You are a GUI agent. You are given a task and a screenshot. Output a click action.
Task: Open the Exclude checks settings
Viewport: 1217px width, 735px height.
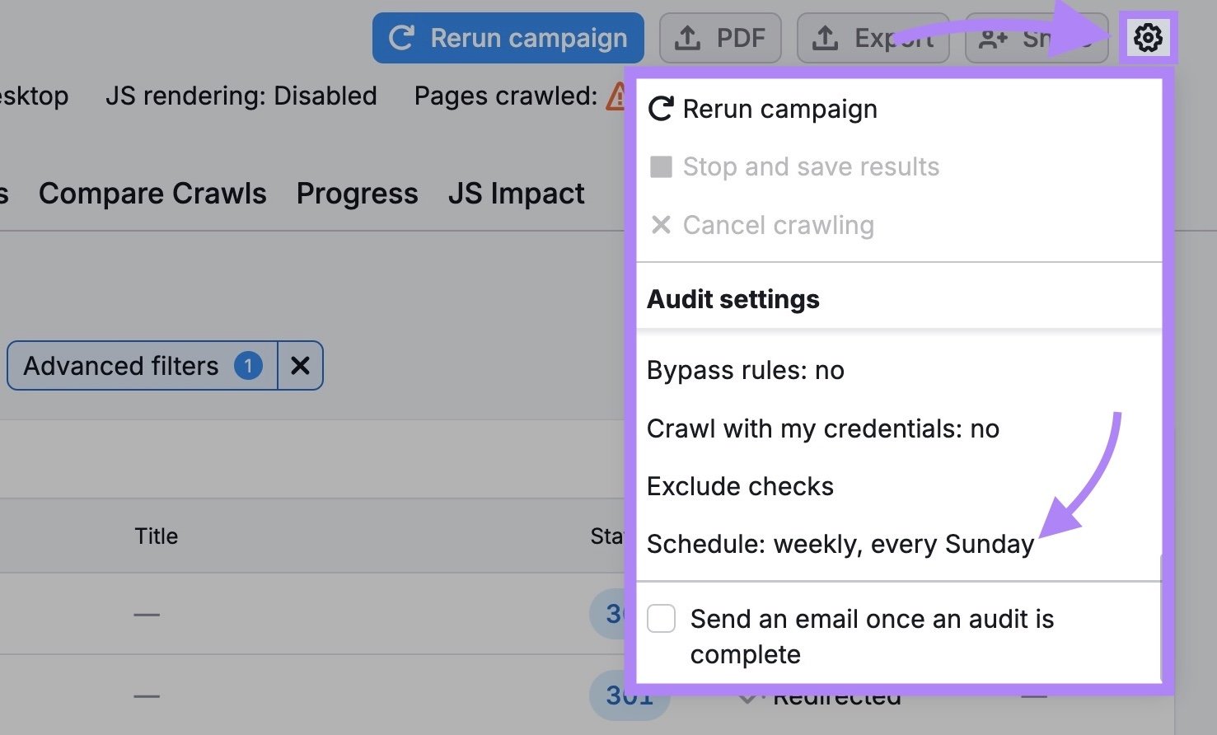740,486
